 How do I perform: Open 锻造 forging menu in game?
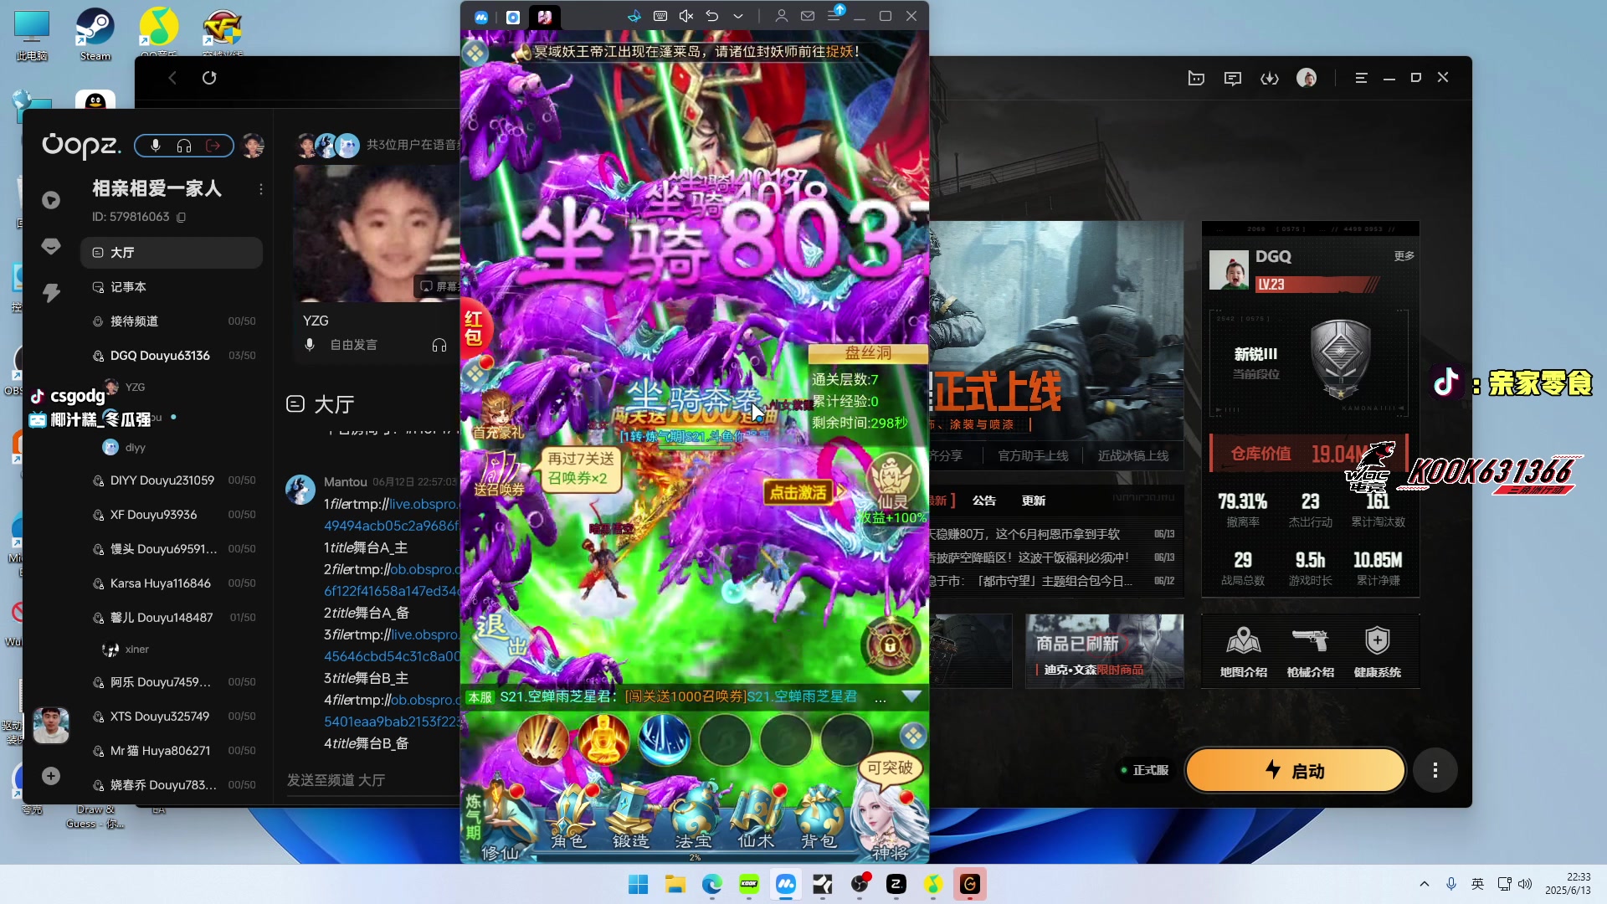pyautogui.click(x=631, y=819)
